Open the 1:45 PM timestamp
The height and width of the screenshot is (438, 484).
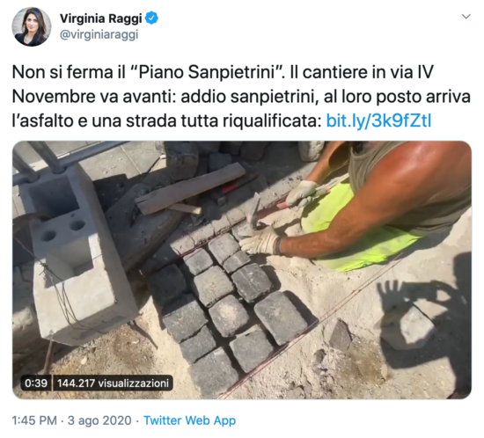(34, 420)
